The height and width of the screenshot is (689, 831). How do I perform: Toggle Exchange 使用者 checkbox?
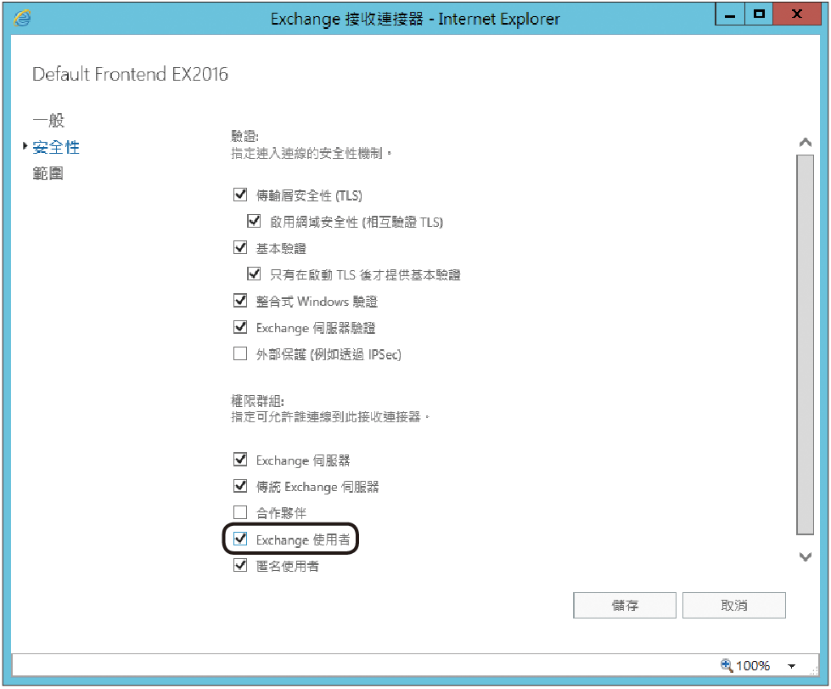point(240,539)
